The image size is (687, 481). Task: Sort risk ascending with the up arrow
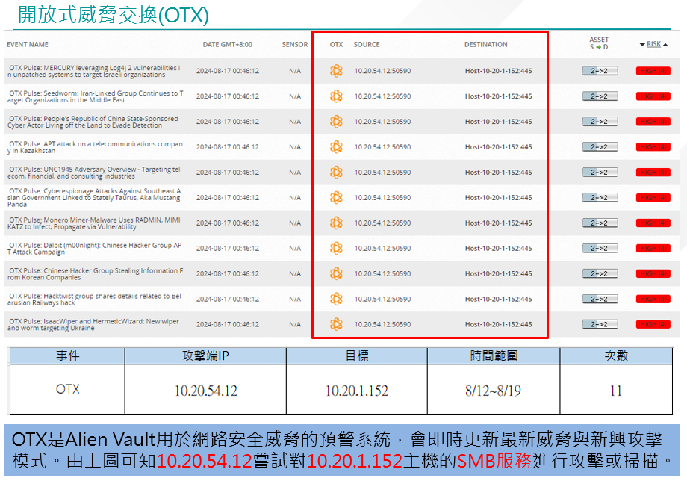point(665,45)
